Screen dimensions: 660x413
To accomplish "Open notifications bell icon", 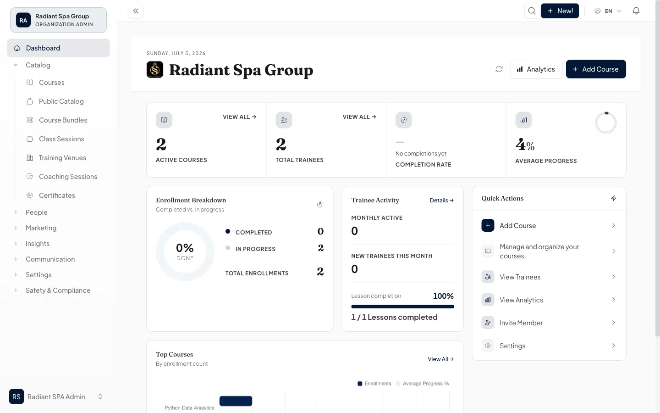I will point(636,11).
